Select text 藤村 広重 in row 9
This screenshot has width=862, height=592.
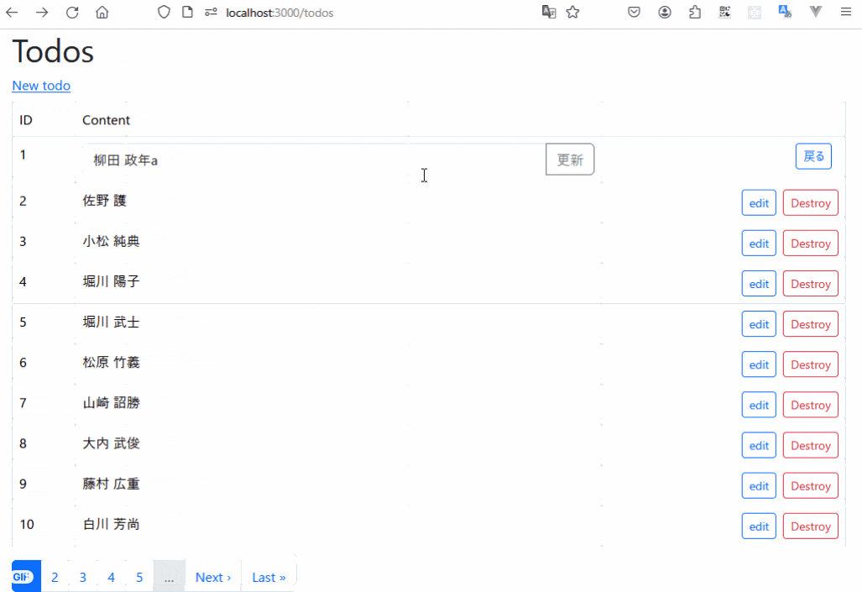[111, 484]
